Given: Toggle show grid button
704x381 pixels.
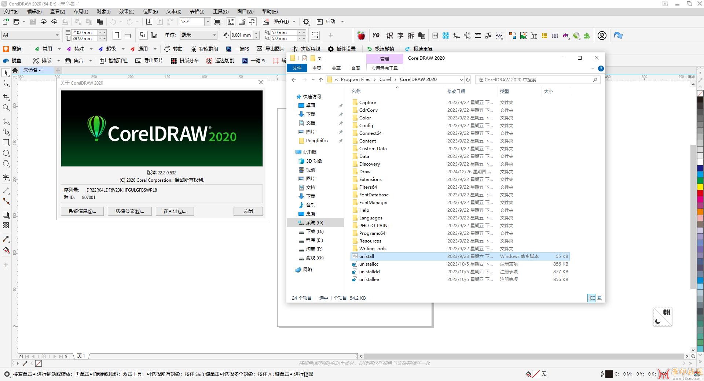Looking at the screenshot, I should click(242, 22).
